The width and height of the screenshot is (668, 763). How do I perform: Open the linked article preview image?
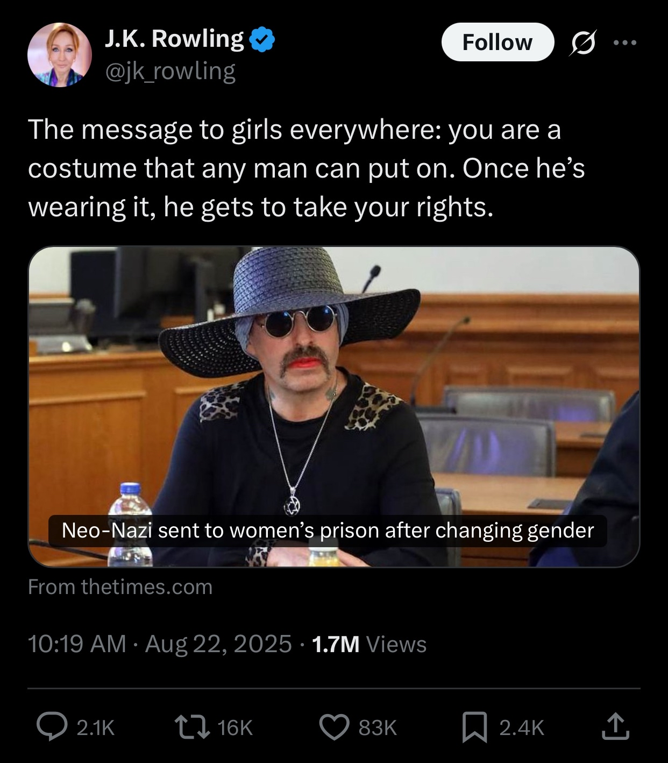pos(334,406)
